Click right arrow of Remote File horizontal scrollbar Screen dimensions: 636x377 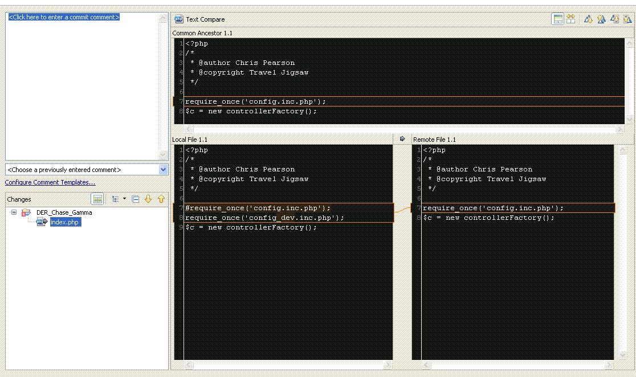point(609,365)
